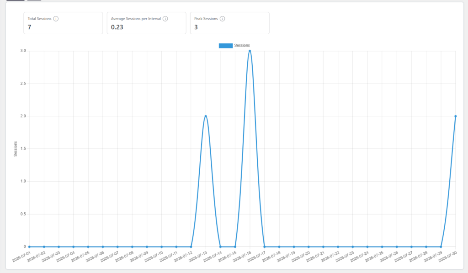Click the Sessions legend label

tap(242, 46)
